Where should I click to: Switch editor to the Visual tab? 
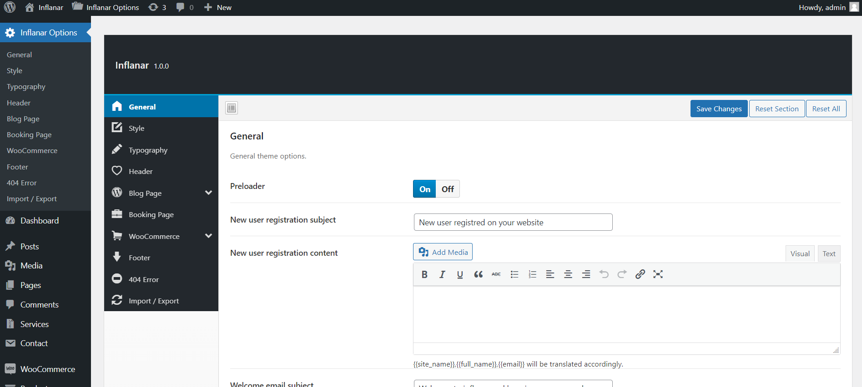tap(800, 253)
